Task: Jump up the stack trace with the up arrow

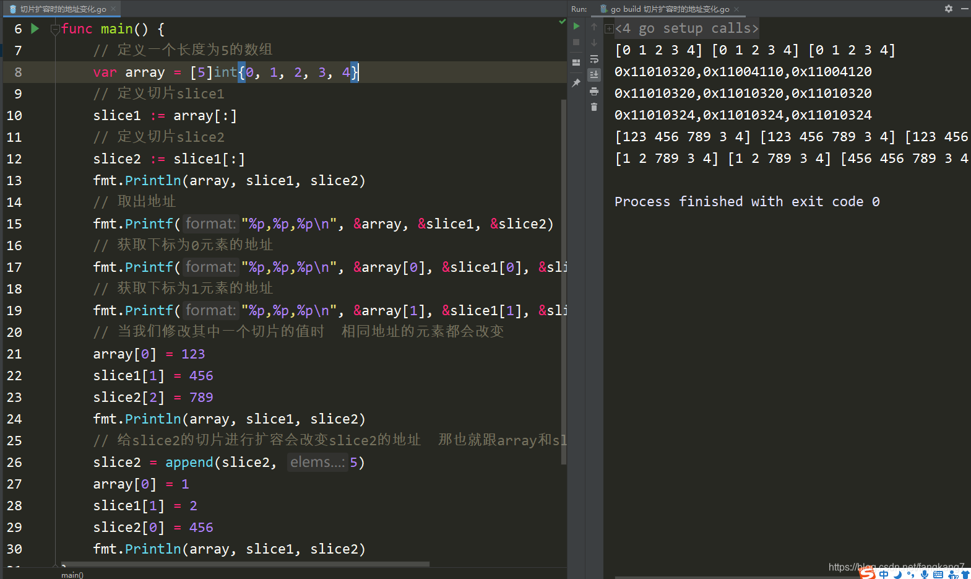Action: (594, 27)
